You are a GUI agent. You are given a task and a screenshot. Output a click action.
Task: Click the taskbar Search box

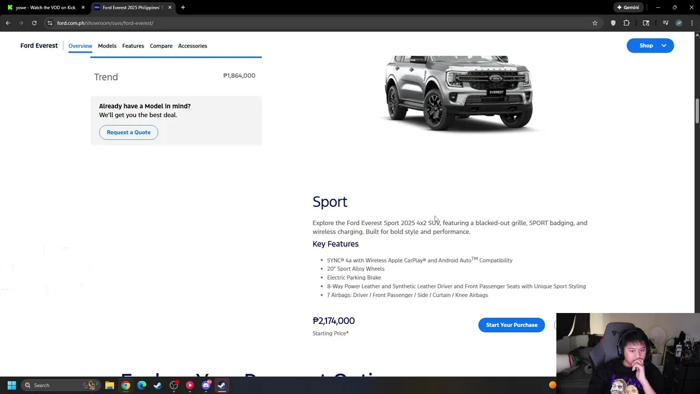[x=60, y=385]
